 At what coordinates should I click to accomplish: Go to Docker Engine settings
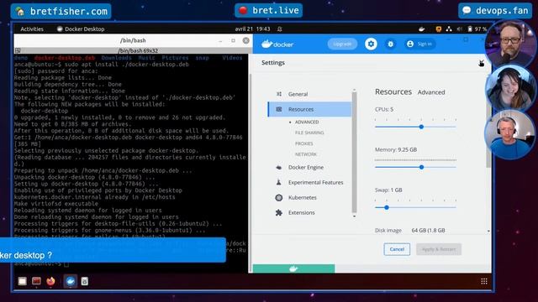click(x=306, y=168)
